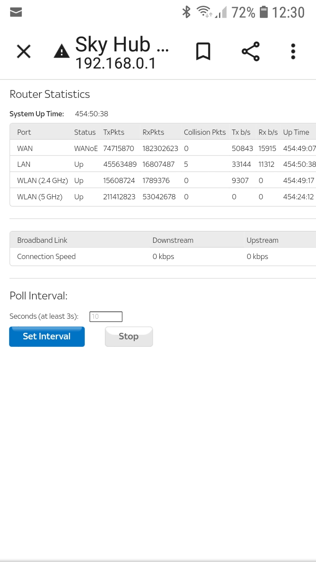Tap the System Up Time value
The width and height of the screenshot is (316, 562).
click(x=91, y=114)
